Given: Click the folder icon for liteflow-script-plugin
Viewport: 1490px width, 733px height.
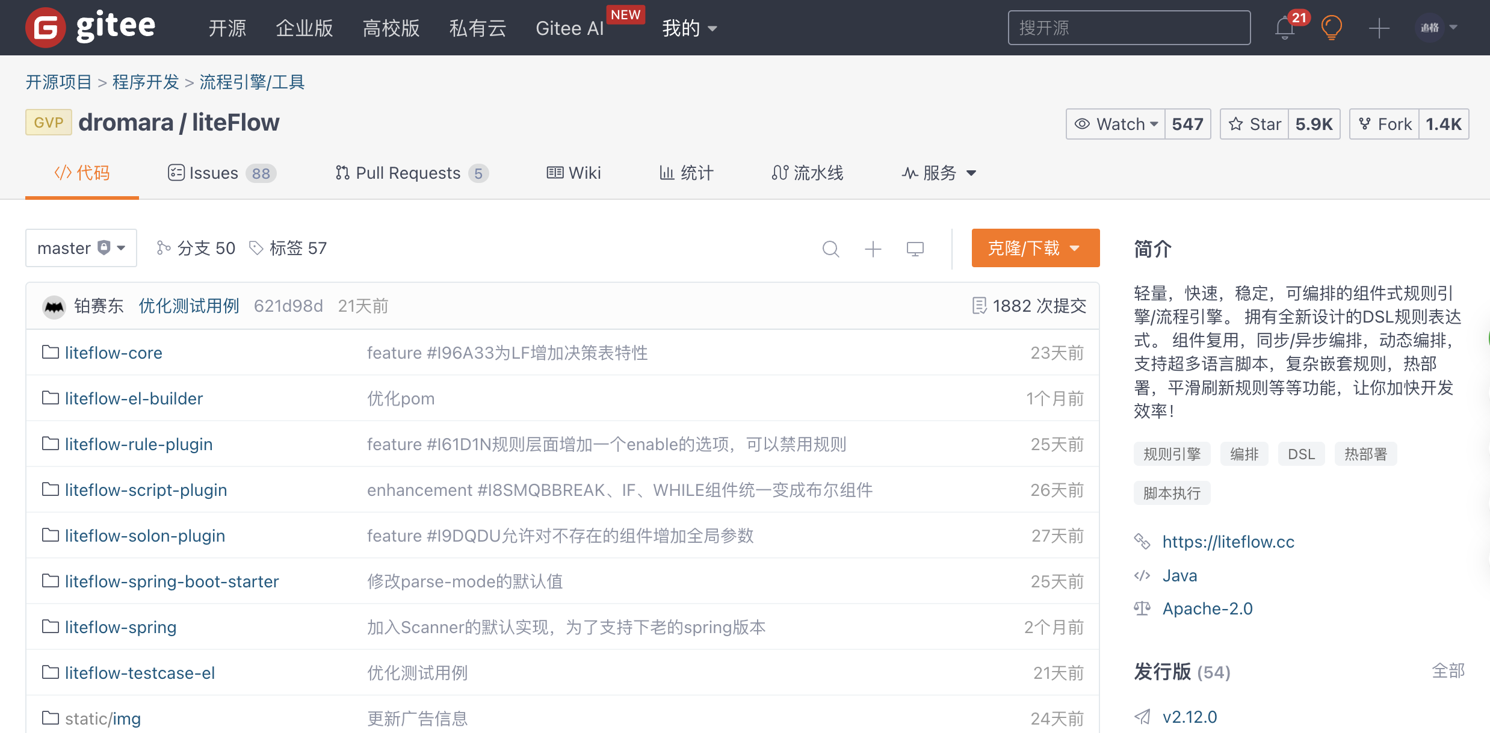Looking at the screenshot, I should [x=51, y=489].
